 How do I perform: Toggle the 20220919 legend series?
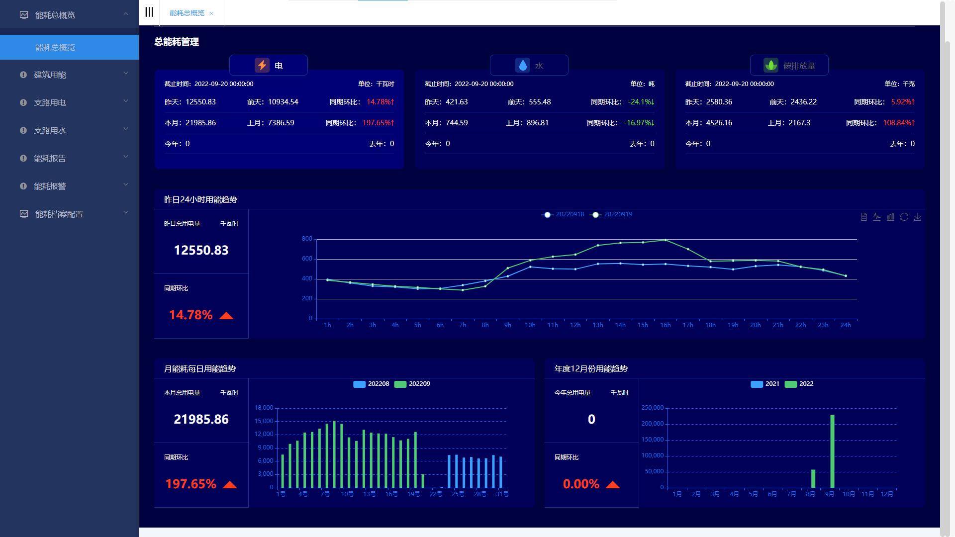pyautogui.click(x=611, y=214)
